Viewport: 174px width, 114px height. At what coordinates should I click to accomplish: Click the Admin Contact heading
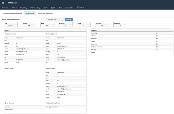point(50,69)
